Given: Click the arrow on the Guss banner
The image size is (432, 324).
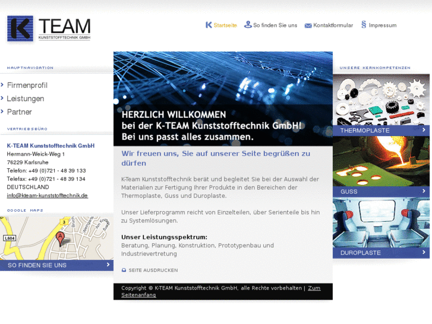Looking at the screenshot, I should [x=424, y=191].
